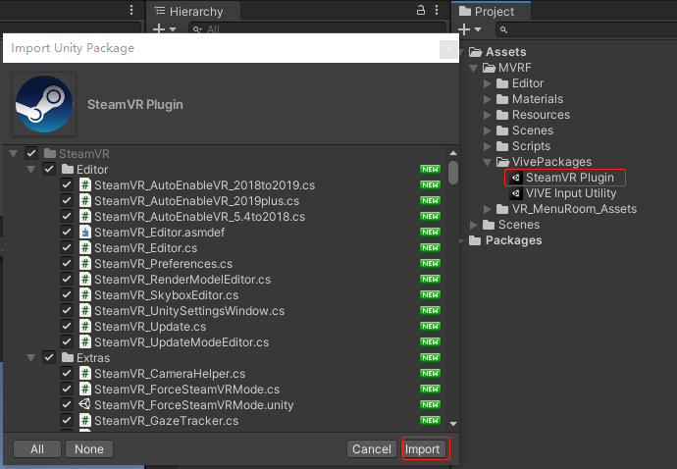Click the Resources folder icon
Screen dimensions: 677x469
pyautogui.click(x=502, y=115)
